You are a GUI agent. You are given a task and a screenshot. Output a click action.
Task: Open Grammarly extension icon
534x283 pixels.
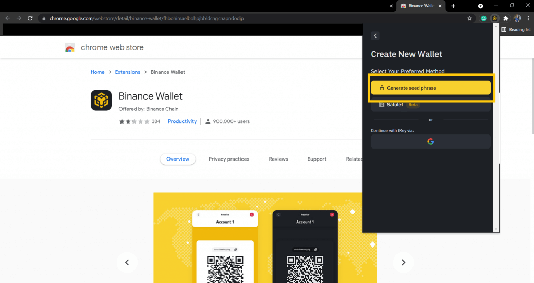coord(483,18)
